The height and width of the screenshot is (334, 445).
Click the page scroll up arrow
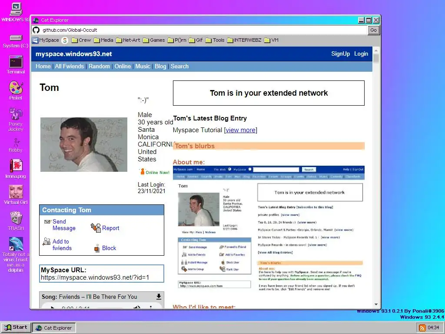(376, 50)
